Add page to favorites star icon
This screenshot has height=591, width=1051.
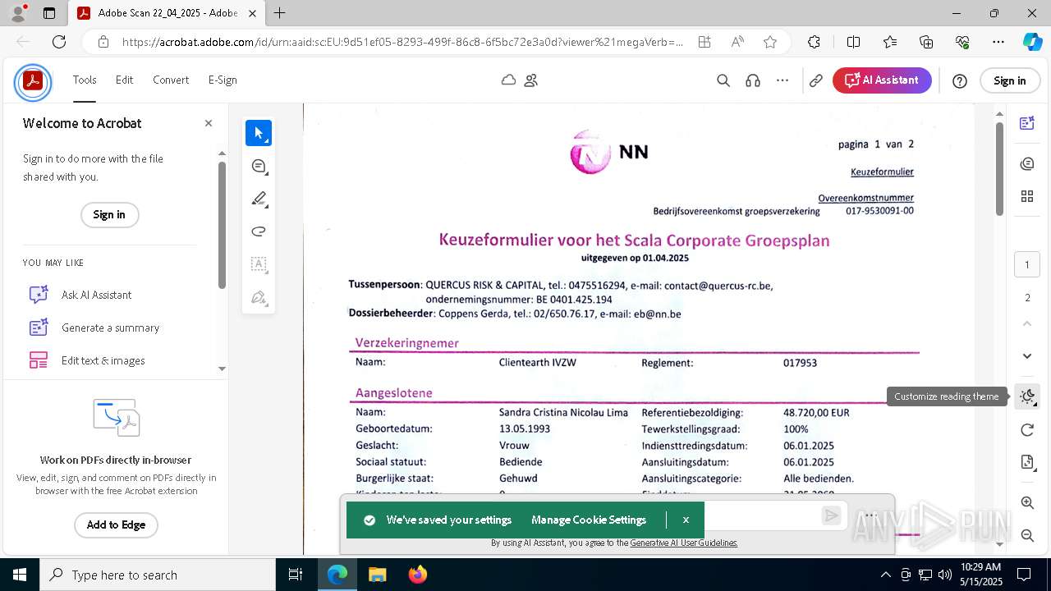769,42
